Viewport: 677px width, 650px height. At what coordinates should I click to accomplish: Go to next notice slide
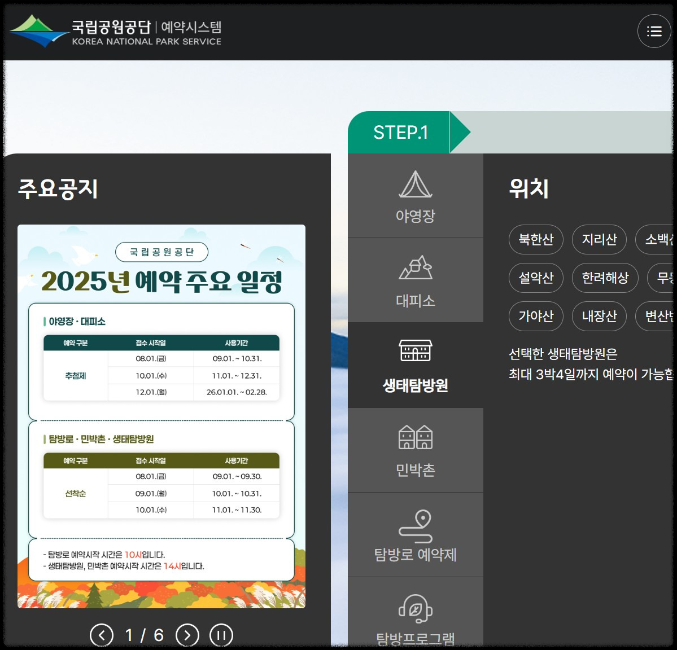(x=187, y=635)
